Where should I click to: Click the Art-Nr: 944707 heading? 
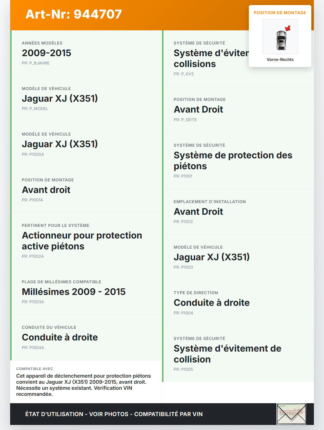tap(74, 14)
